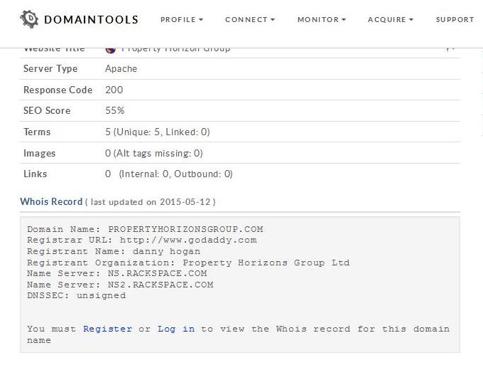483x370 pixels.
Task: Click the Response Code value 200
Action: click(114, 90)
